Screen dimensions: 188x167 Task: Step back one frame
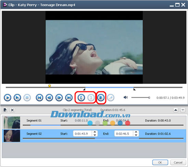point(49,98)
